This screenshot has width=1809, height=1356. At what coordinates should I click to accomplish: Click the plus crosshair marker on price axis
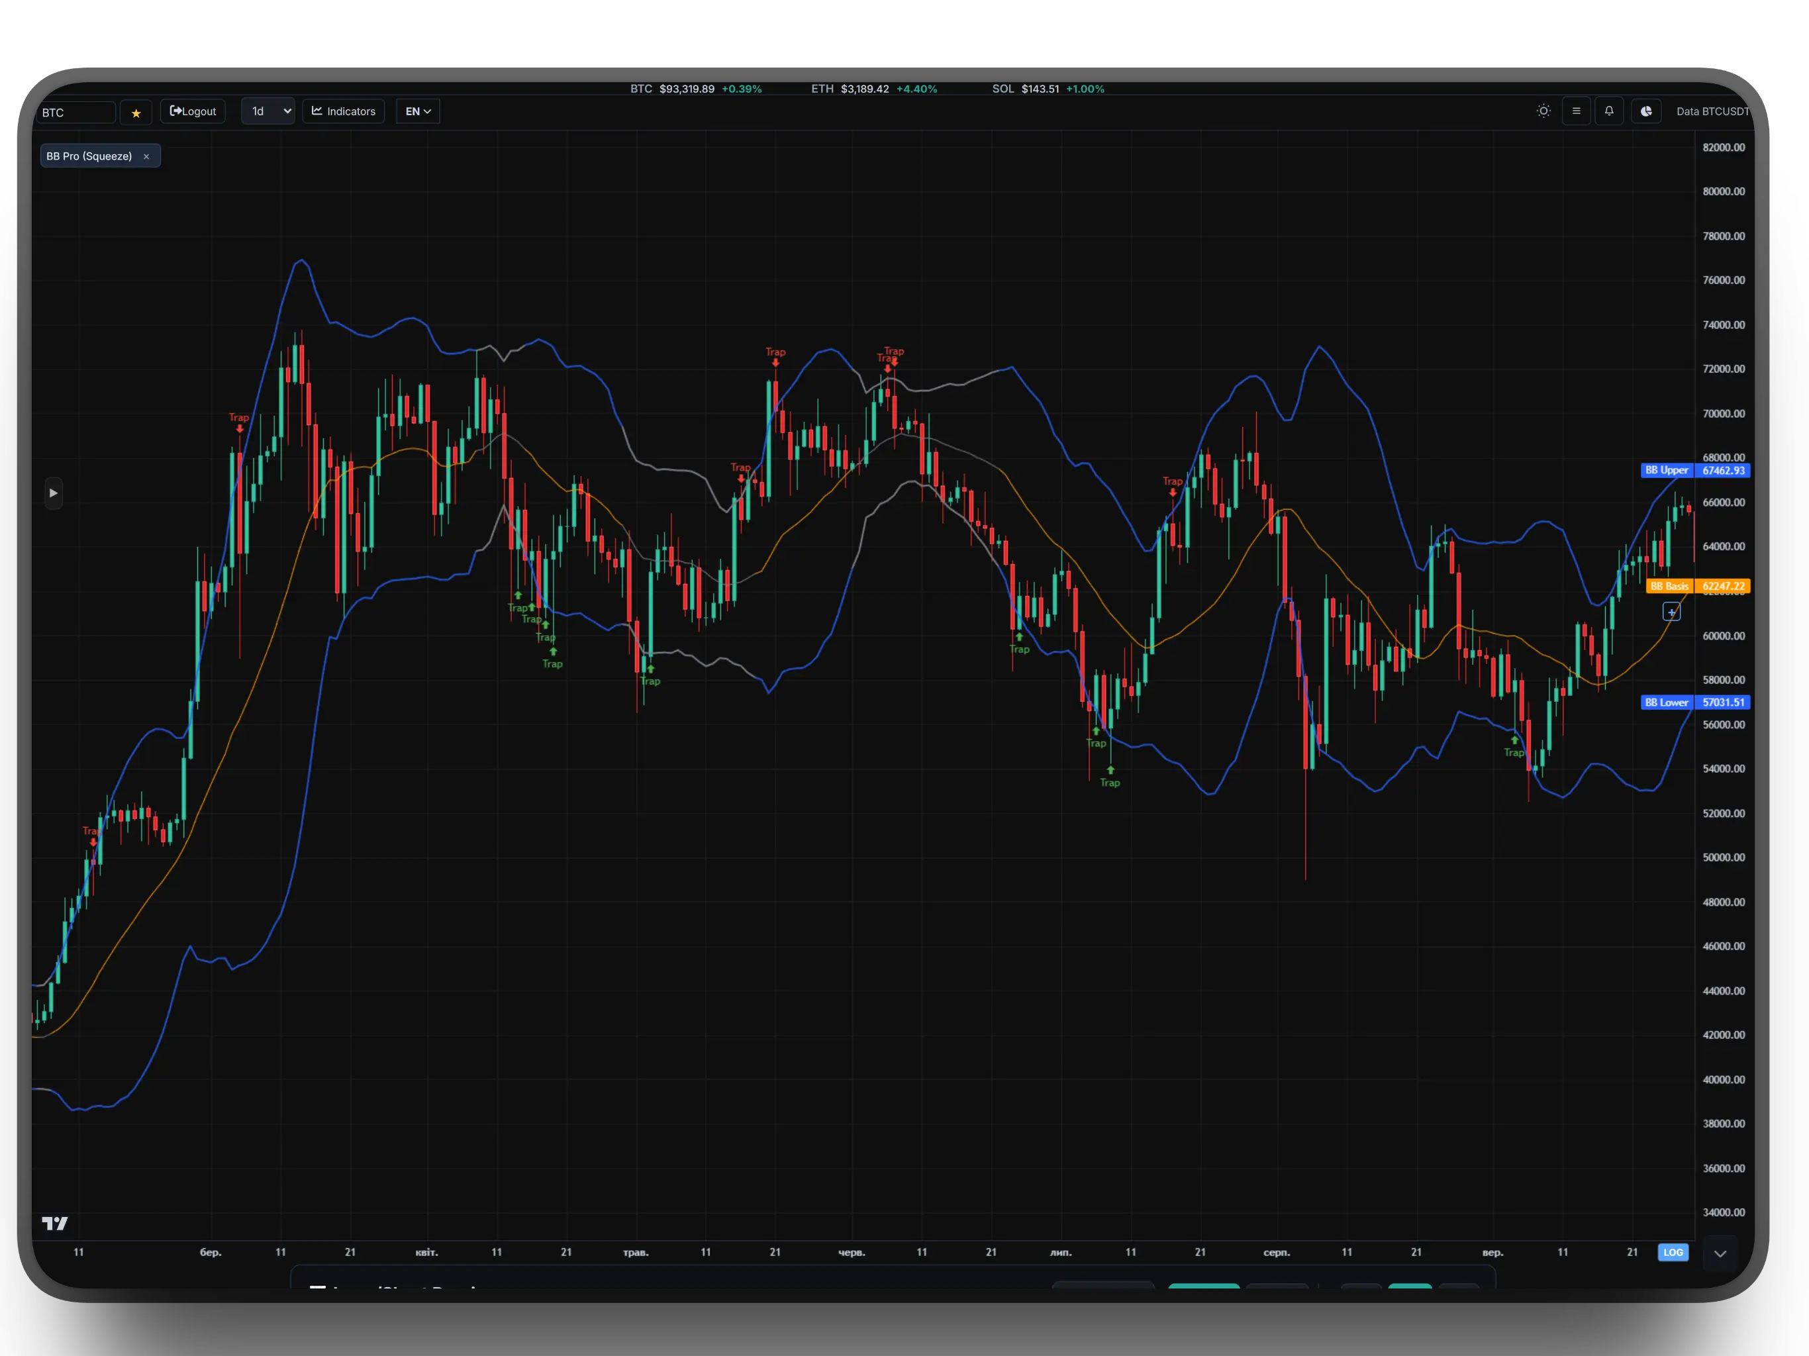[x=1672, y=612]
